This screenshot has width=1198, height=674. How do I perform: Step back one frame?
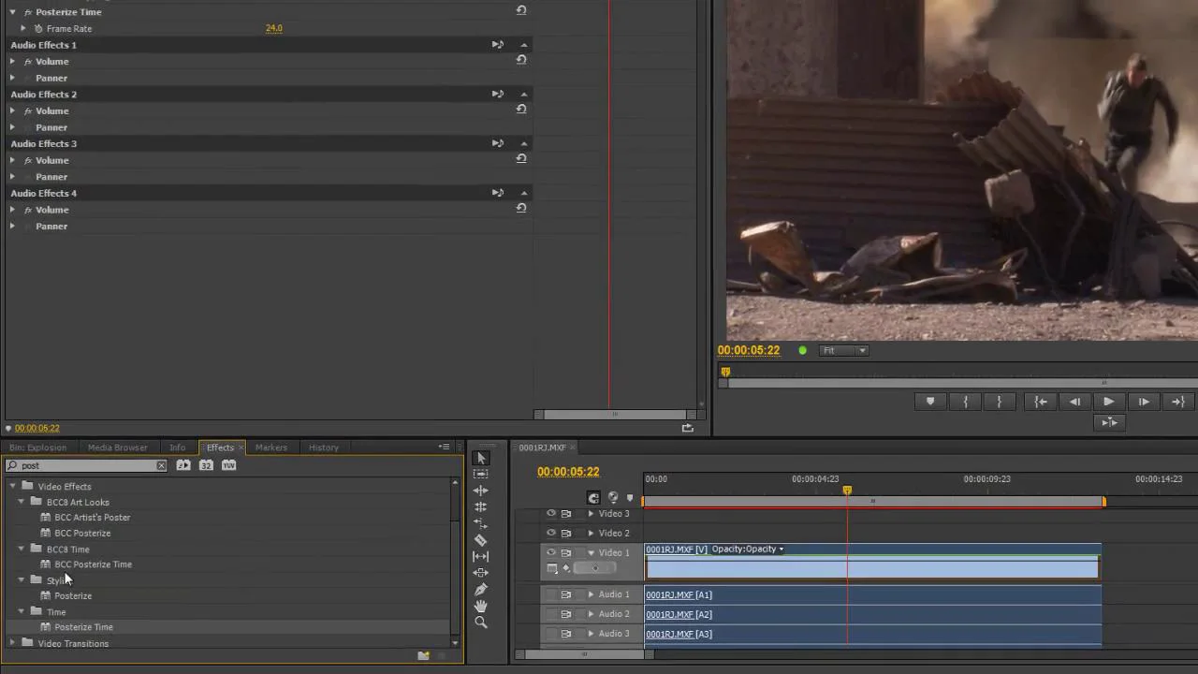1074,402
